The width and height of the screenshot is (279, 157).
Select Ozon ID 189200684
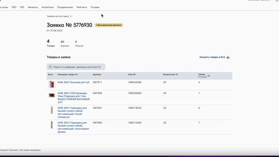tap(135, 93)
